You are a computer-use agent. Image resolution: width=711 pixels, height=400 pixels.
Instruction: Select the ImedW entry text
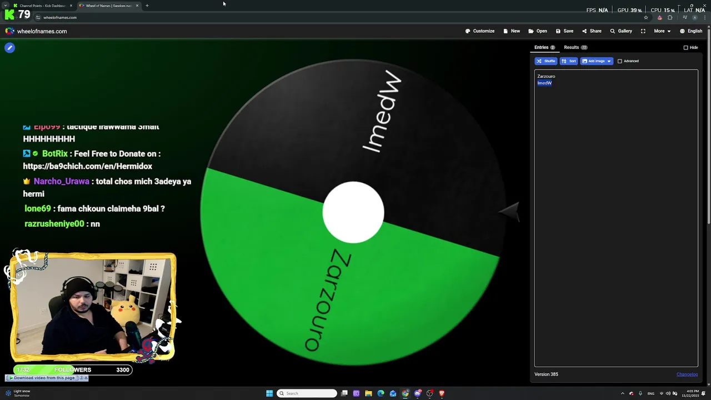click(544, 83)
